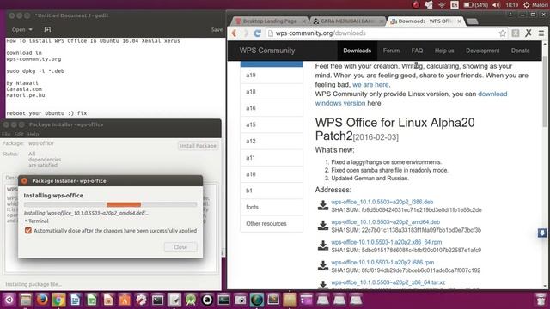Open Firefox from the dock
The height and width of the screenshot is (309, 550).
coord(42,300)
